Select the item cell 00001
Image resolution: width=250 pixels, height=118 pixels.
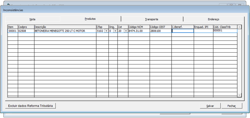pyautogui.click(x=12, y=31)
